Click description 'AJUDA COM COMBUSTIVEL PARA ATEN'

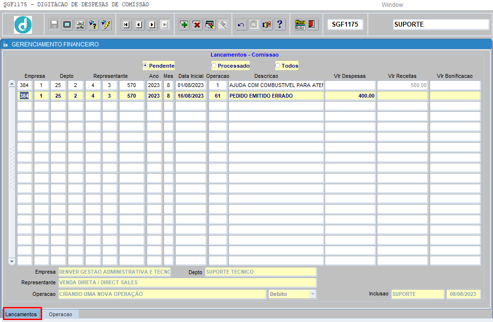[276, 85]
